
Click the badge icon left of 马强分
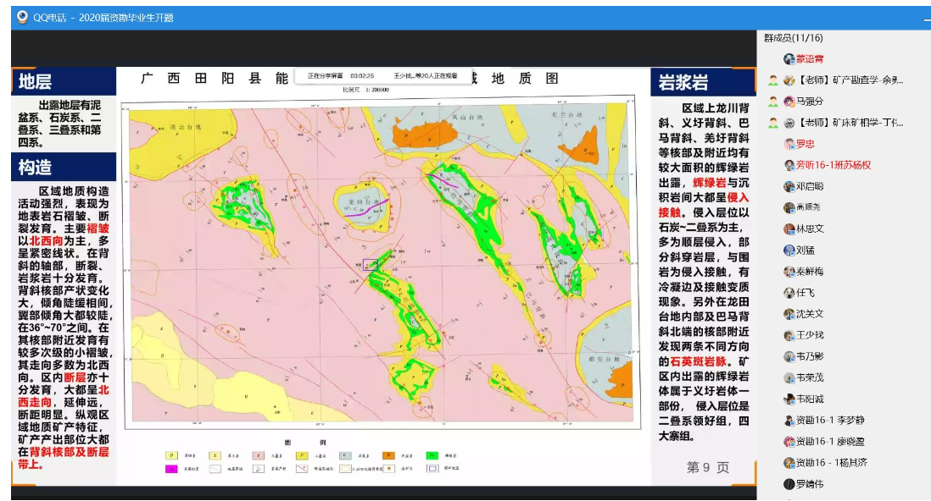click(x=773, y=102)
